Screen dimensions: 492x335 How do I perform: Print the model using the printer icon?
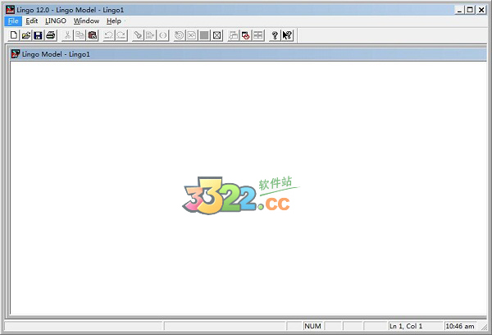[51, 35]
